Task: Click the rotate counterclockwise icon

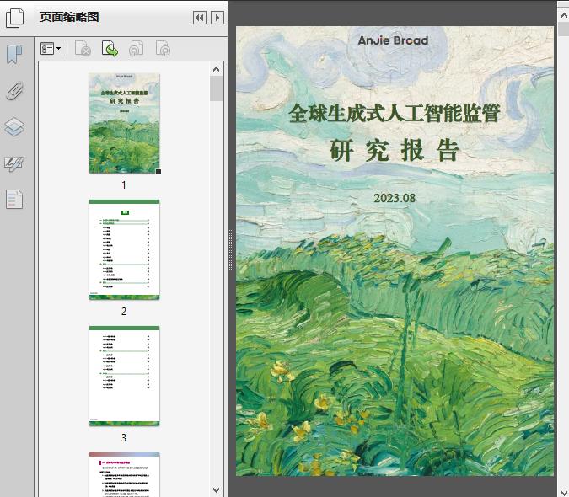Action: [137, 48]
